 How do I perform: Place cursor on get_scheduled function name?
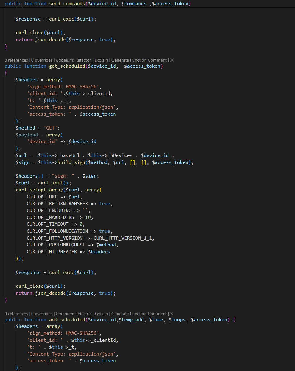(67, 66)
